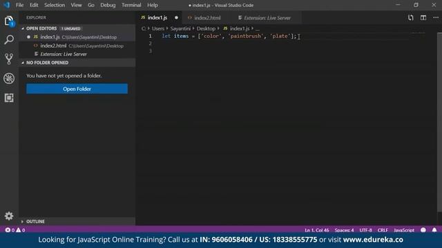Open the Search view in activity bar
Viewport: 442px width, 248px height.
click(9, 40)
